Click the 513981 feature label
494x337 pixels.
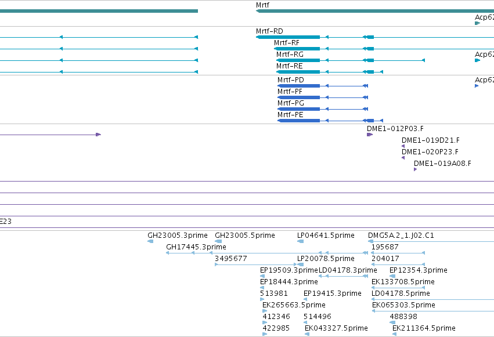(274, 293)
